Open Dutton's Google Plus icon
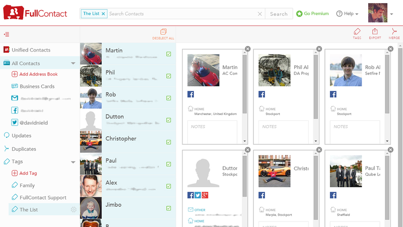 (205, 195)
